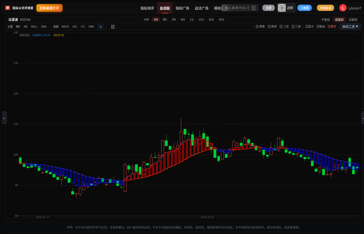
Task: Switch to 月K chart period
Action: [174, 19]
